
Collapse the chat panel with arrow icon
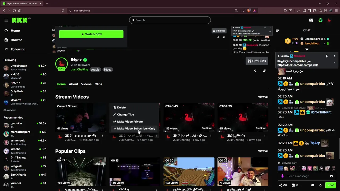[278, 30]
